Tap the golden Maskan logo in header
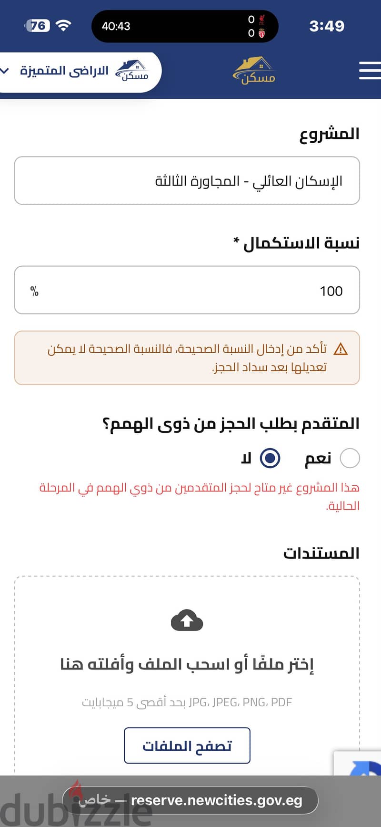The height and width of the screenshot is (827, 381). [x=254, y=71]
